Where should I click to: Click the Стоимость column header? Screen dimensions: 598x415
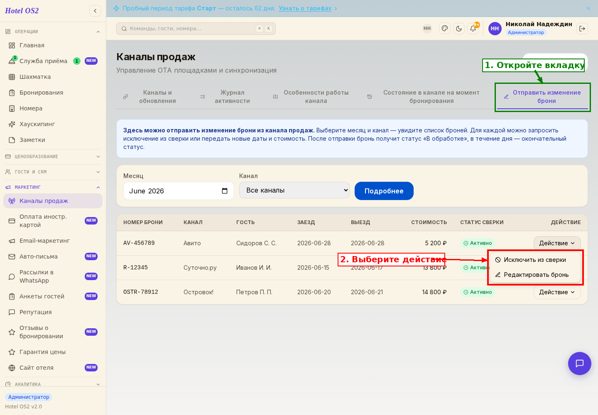(x=429, y=222)
